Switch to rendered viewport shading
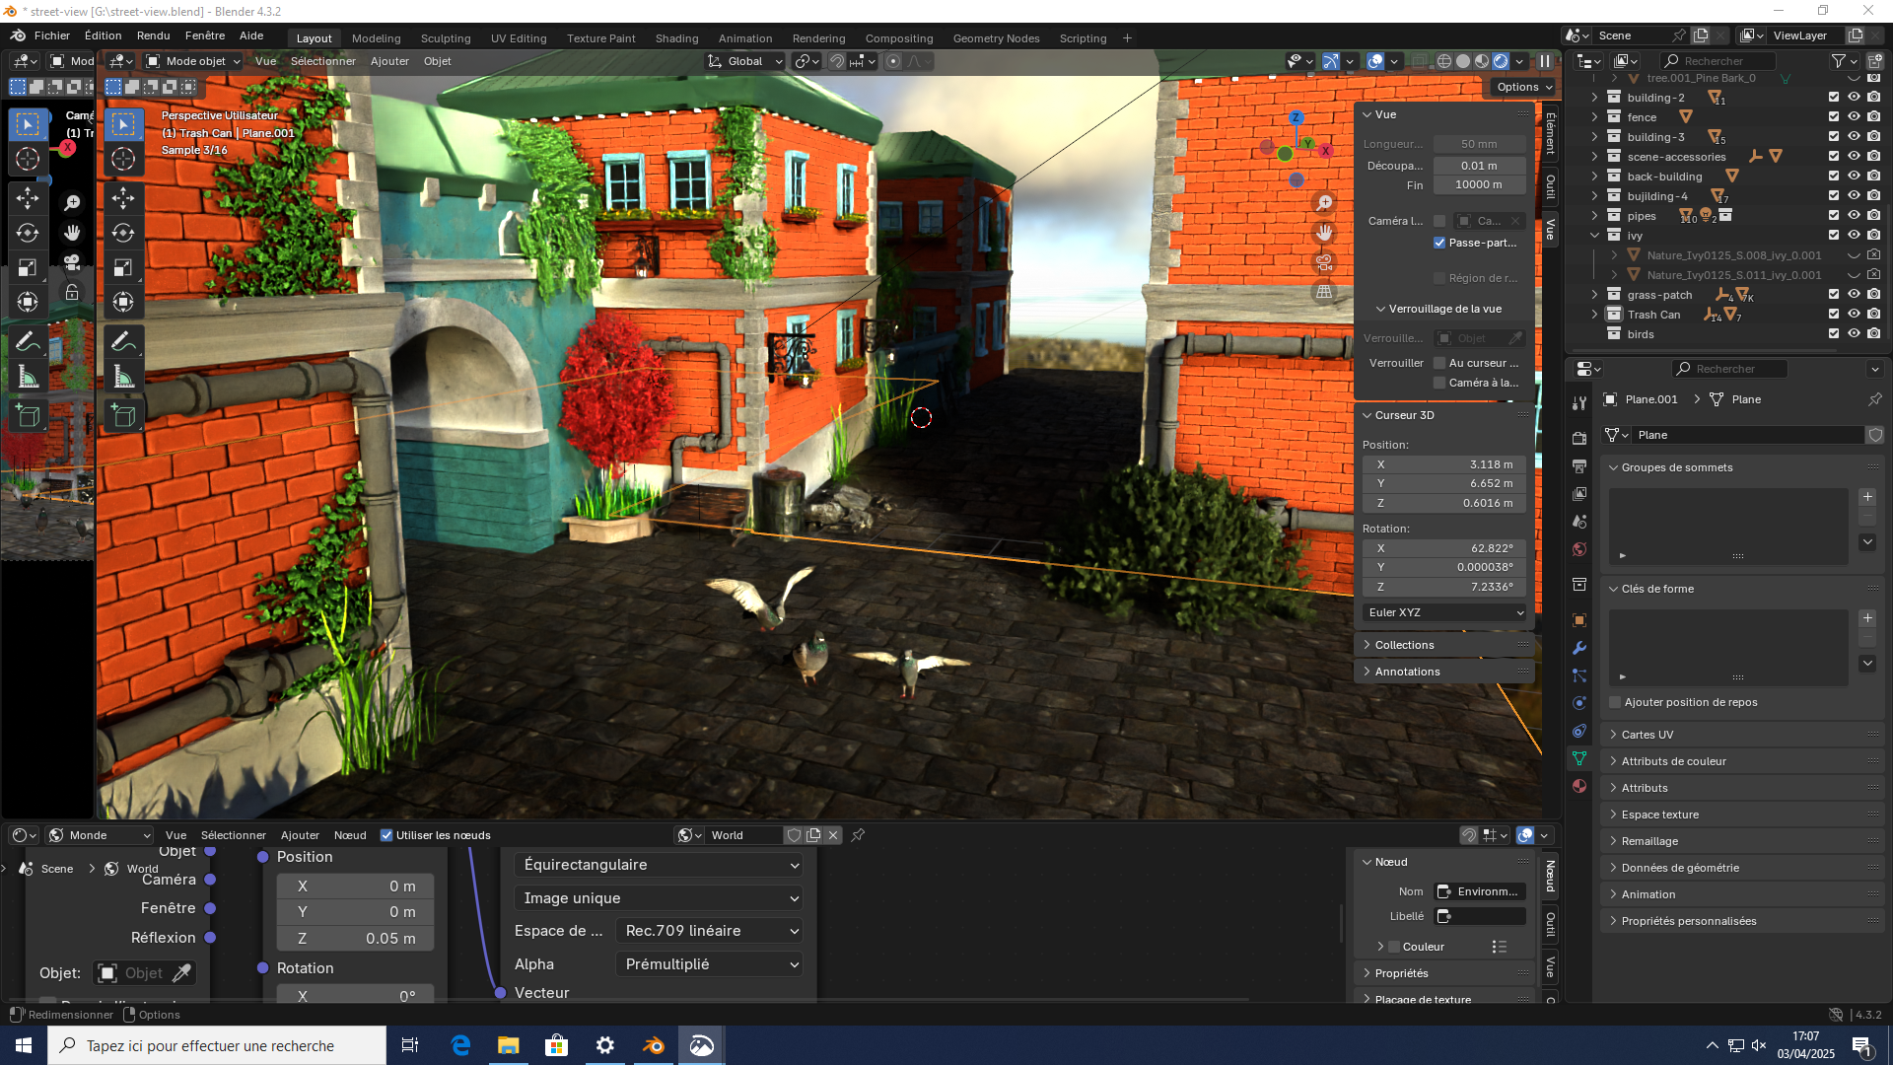Screen dimensions: 1893x1065 coord(1501,61)
